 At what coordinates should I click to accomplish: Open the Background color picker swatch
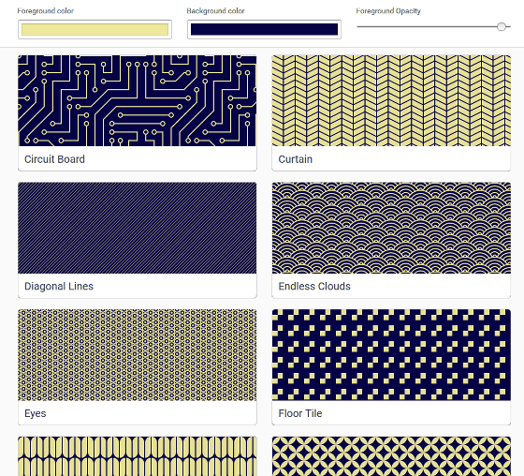tap(264, 29)
